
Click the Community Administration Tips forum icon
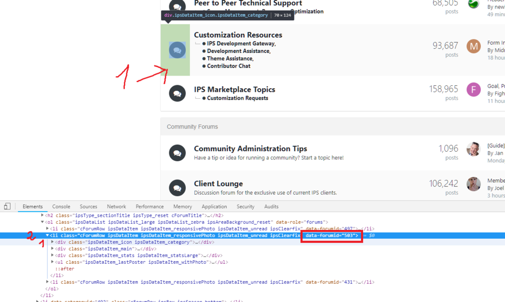pos(177,153)
